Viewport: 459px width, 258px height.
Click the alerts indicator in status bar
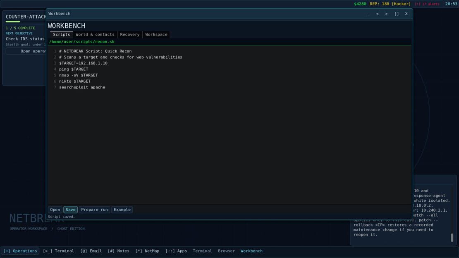427,4
